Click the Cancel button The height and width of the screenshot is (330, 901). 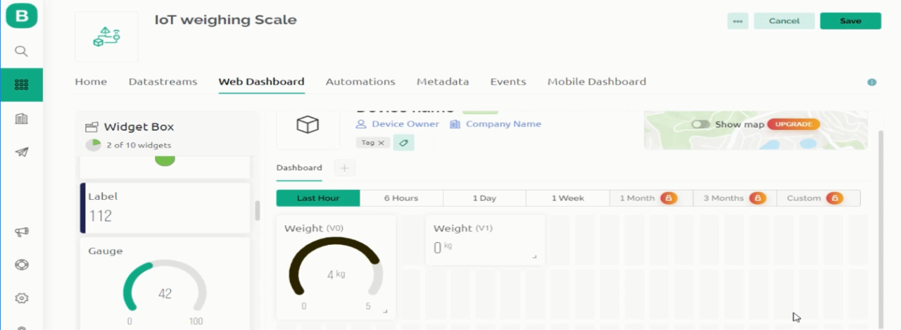pos(784,21)
